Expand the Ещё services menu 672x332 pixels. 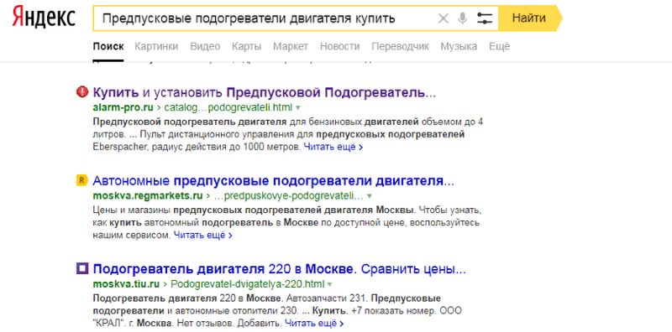tap(500, 47)
